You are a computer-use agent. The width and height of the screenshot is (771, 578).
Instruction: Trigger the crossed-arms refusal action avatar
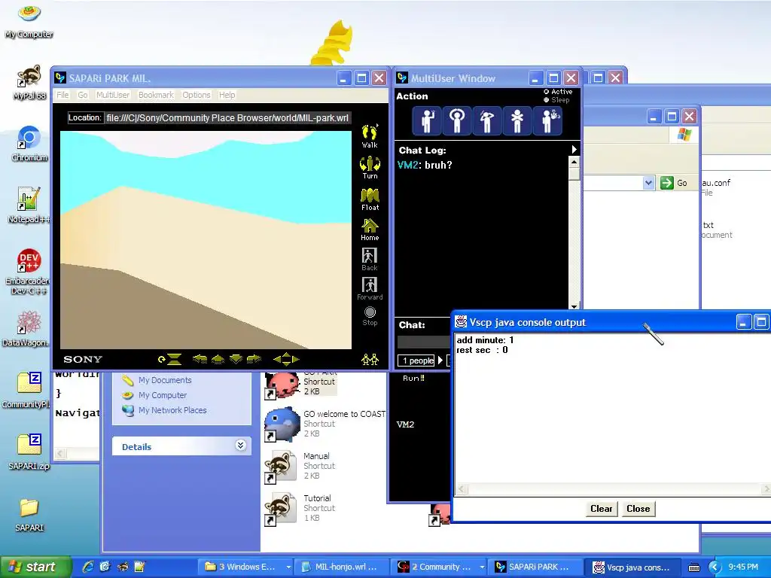pyautogui.click(x=517, y=120)
